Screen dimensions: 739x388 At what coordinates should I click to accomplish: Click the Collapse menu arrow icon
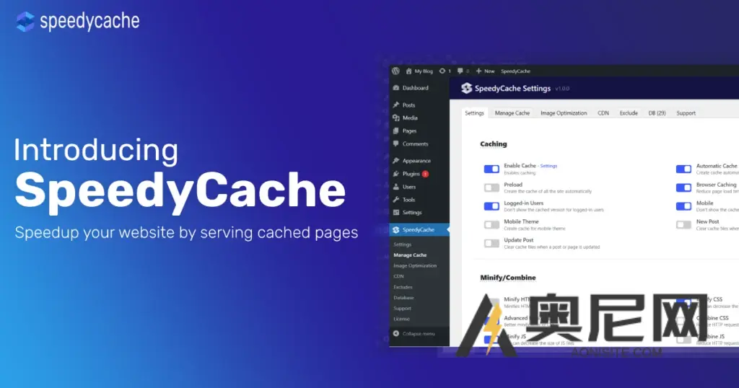[396, 333]
